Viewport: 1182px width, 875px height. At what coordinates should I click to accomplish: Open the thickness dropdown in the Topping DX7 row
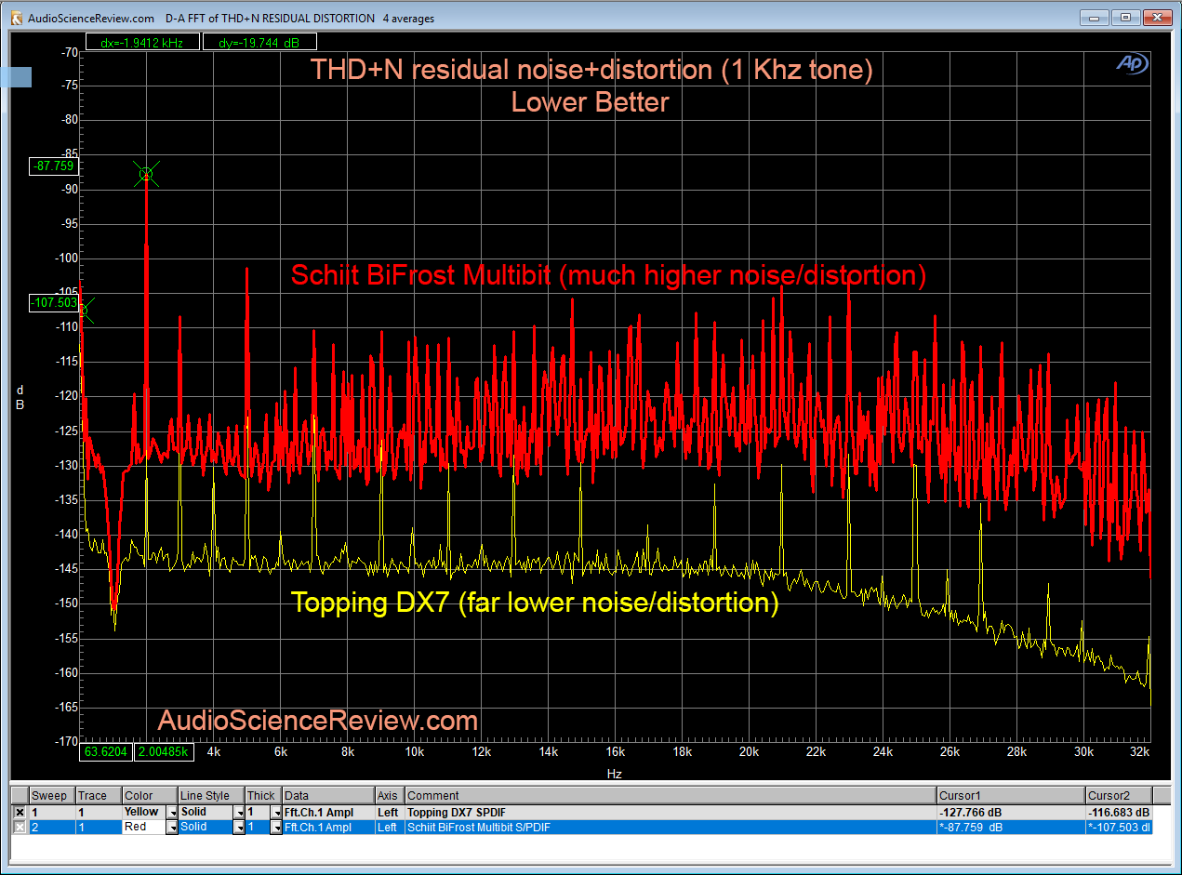[275, 812]
